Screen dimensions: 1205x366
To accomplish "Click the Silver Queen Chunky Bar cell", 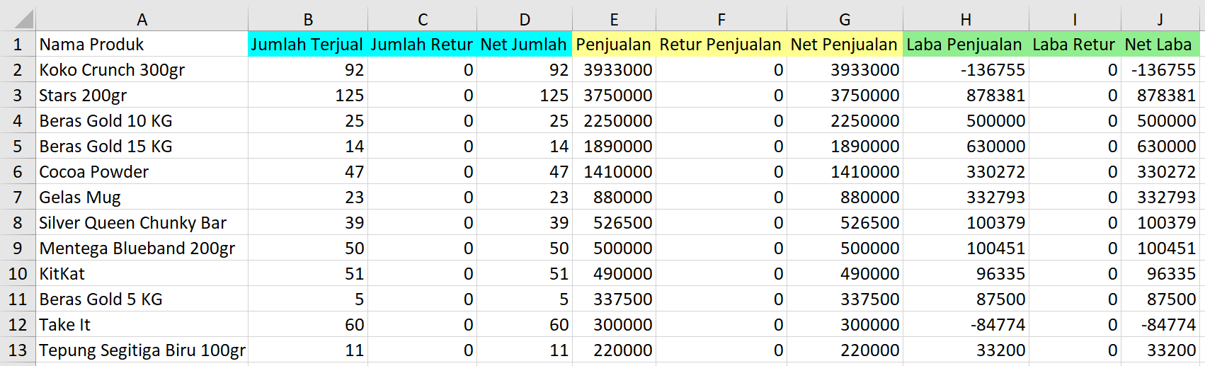I will (142, 223).
